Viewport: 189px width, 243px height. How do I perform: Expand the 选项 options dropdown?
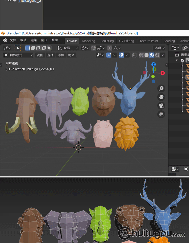pyautogui.click(x=159, y=48)
